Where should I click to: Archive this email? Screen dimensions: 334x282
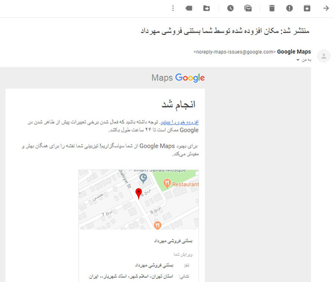pyautogui.click(x=307, y=8)
